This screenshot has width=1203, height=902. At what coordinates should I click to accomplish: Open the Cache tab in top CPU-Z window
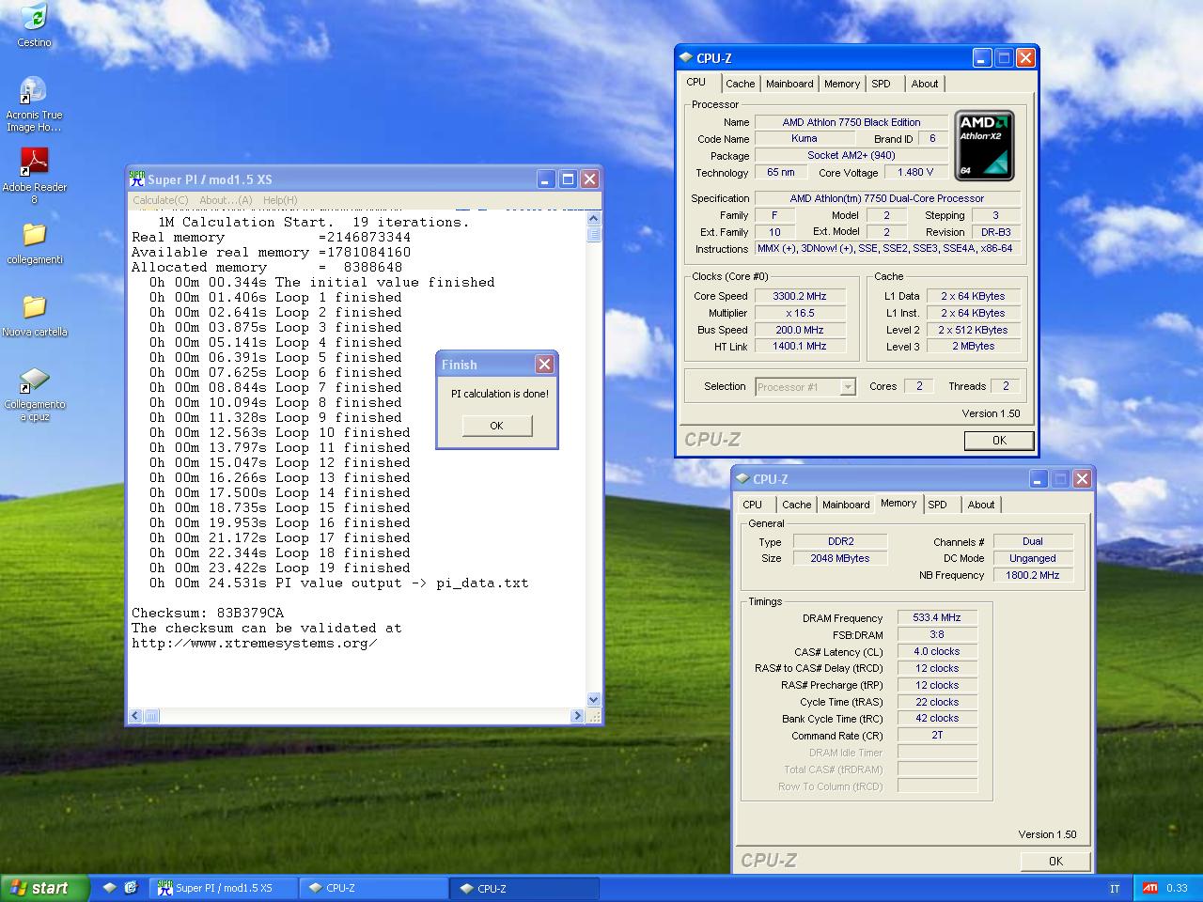point(741,84)
